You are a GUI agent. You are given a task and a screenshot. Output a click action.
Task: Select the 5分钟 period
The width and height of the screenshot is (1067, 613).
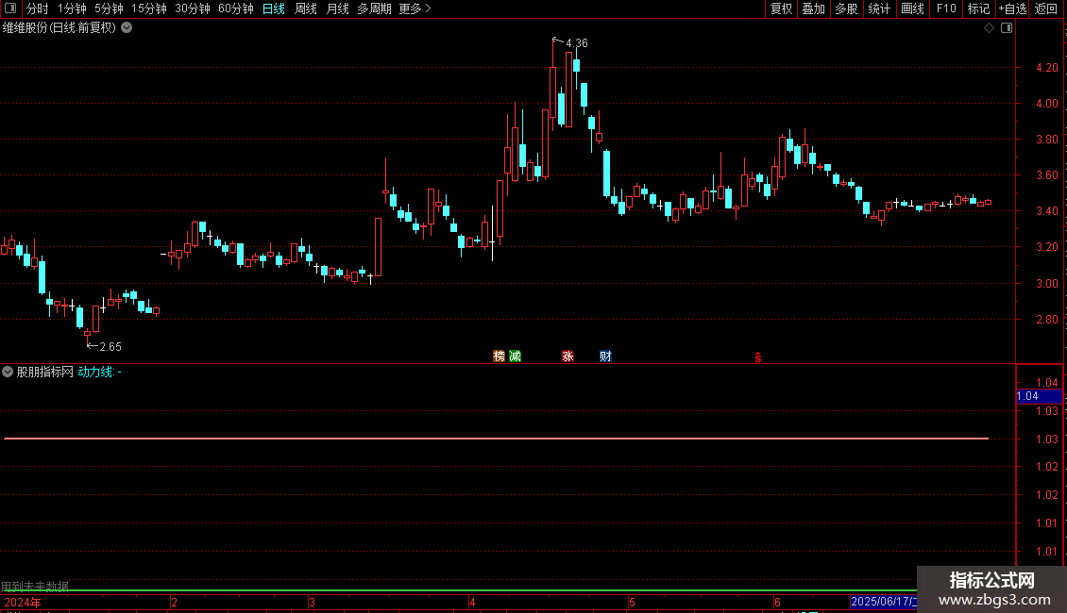coord(109,8)
